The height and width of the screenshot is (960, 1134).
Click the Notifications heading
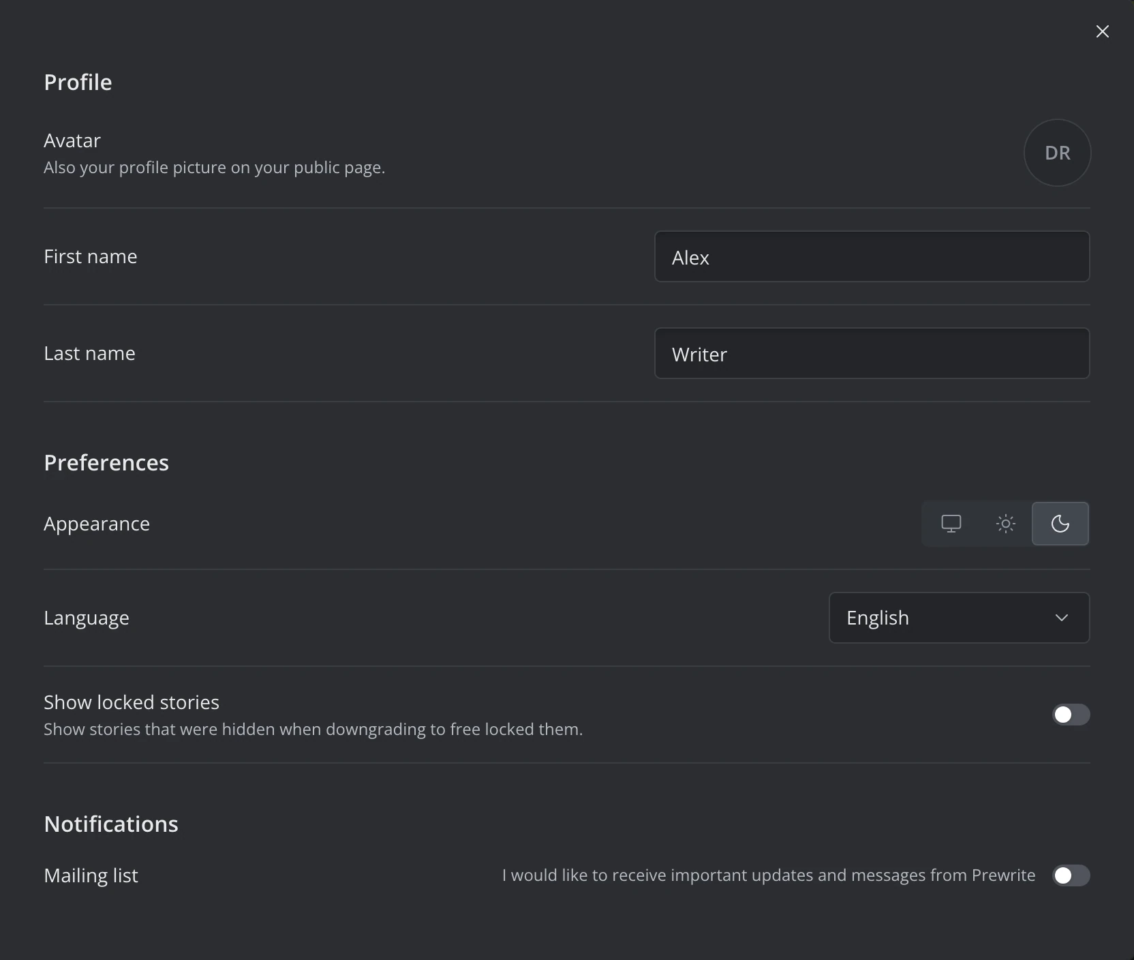point(111,824)
